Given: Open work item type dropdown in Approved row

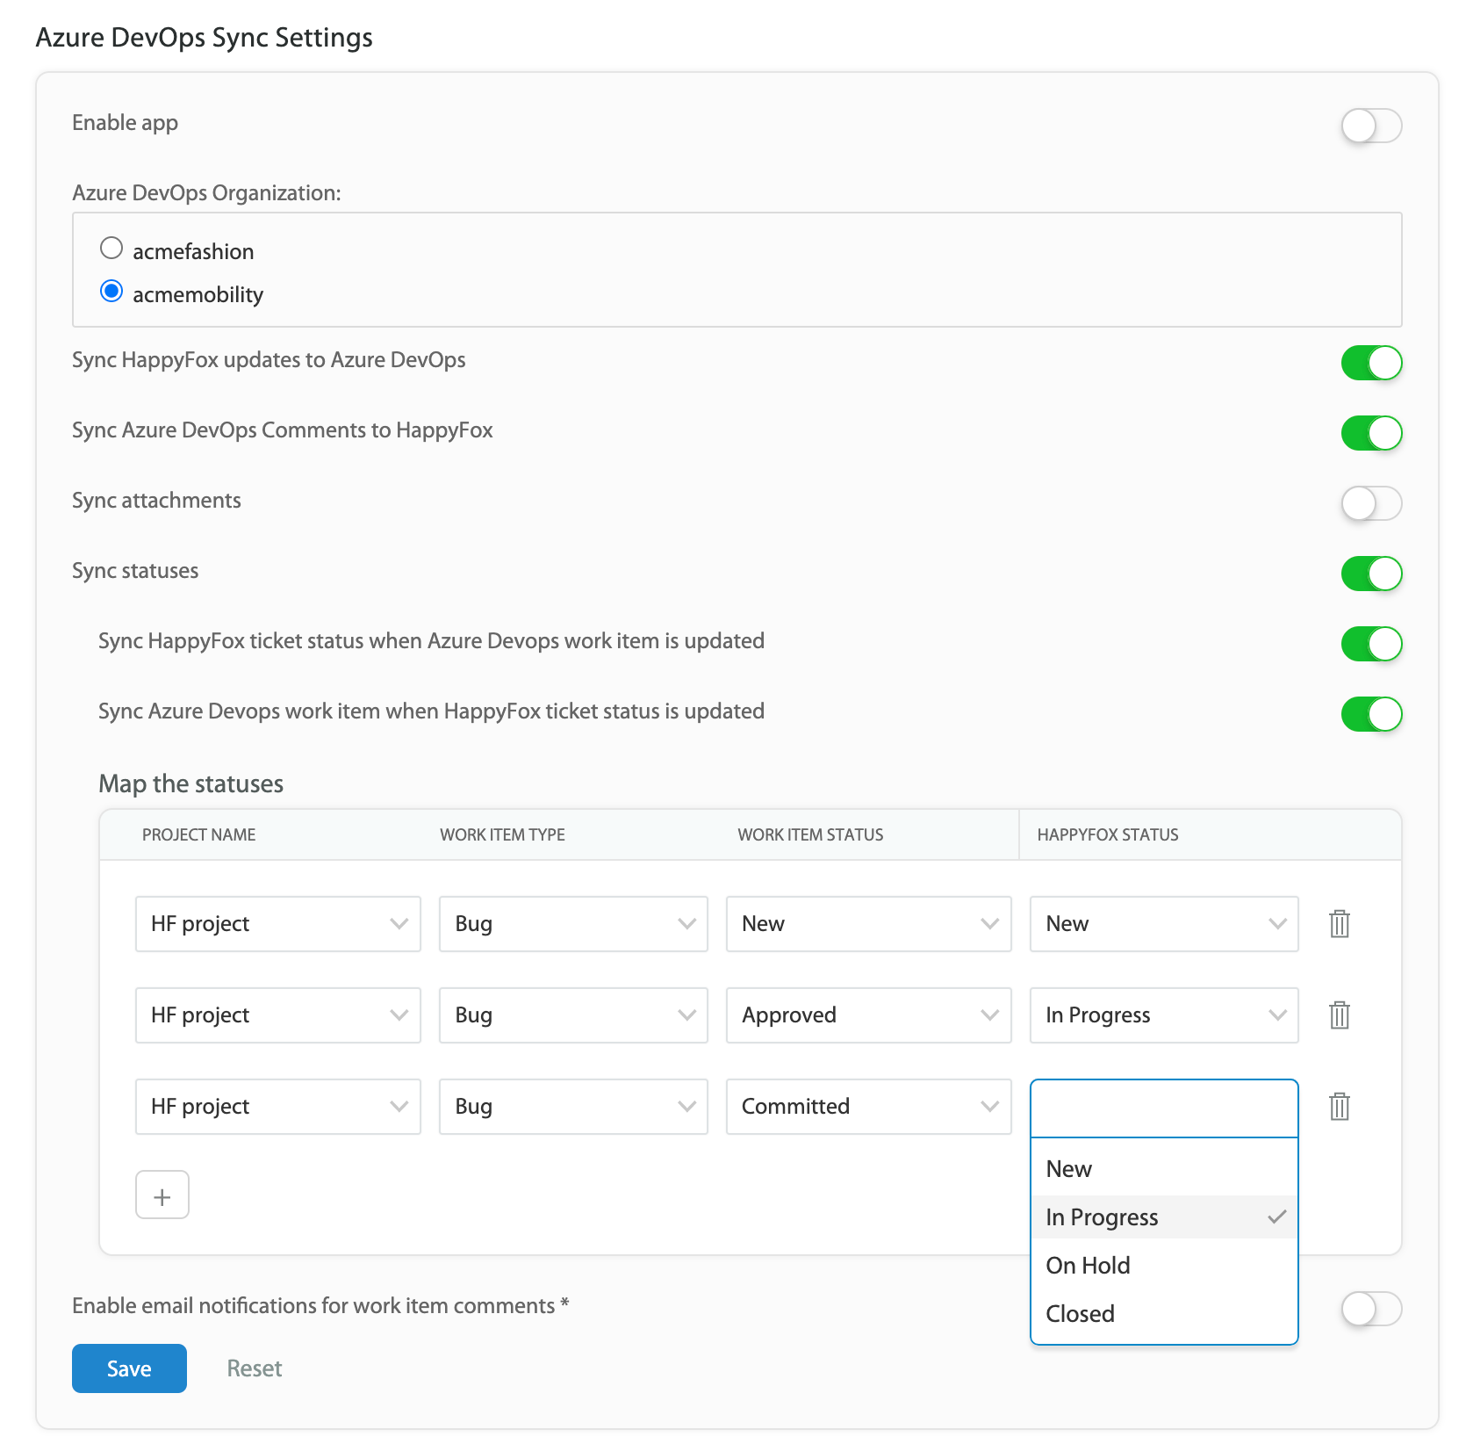Looking at the screenshot, I should tap(573, 1015).
